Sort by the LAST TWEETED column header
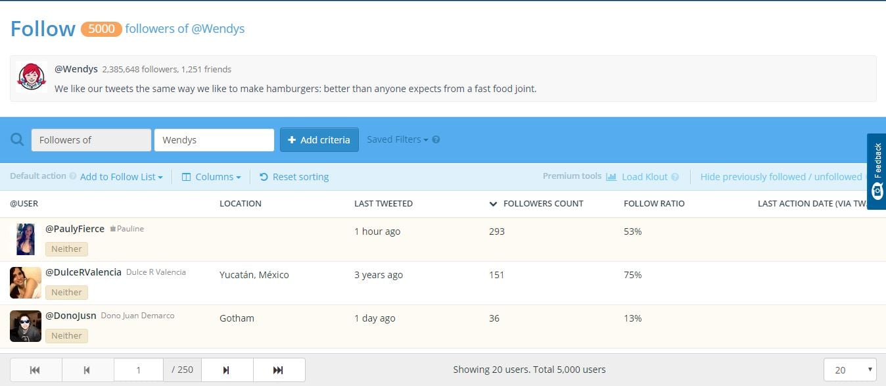Image resolution: width=886 pixels, height=386 pixels. pos(383,204)
